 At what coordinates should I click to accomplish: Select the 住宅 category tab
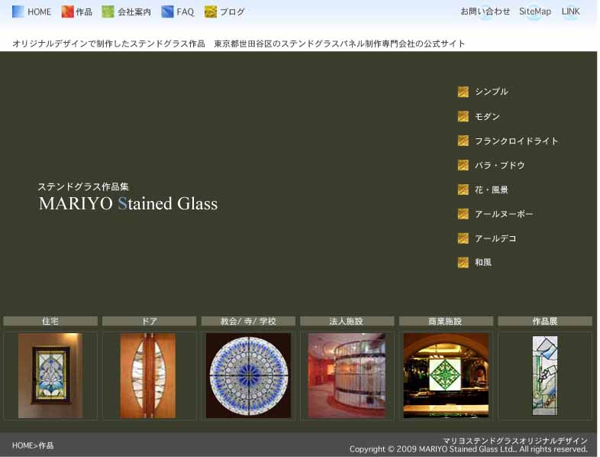coord(50,321)
